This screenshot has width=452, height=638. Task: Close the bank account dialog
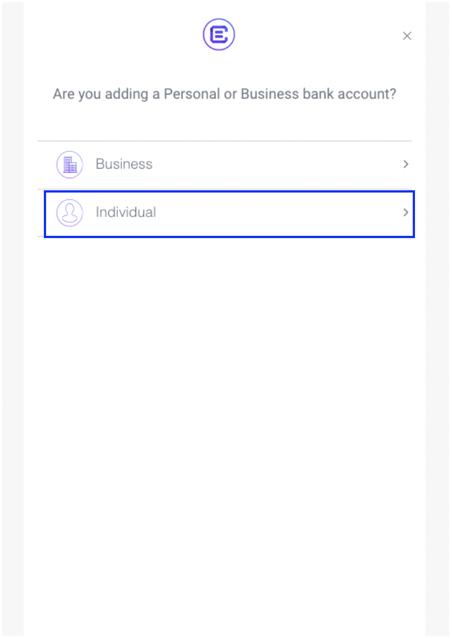point(407,36)
